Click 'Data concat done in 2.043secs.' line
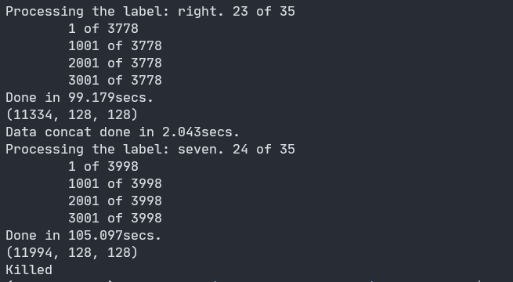 point(123,132)
